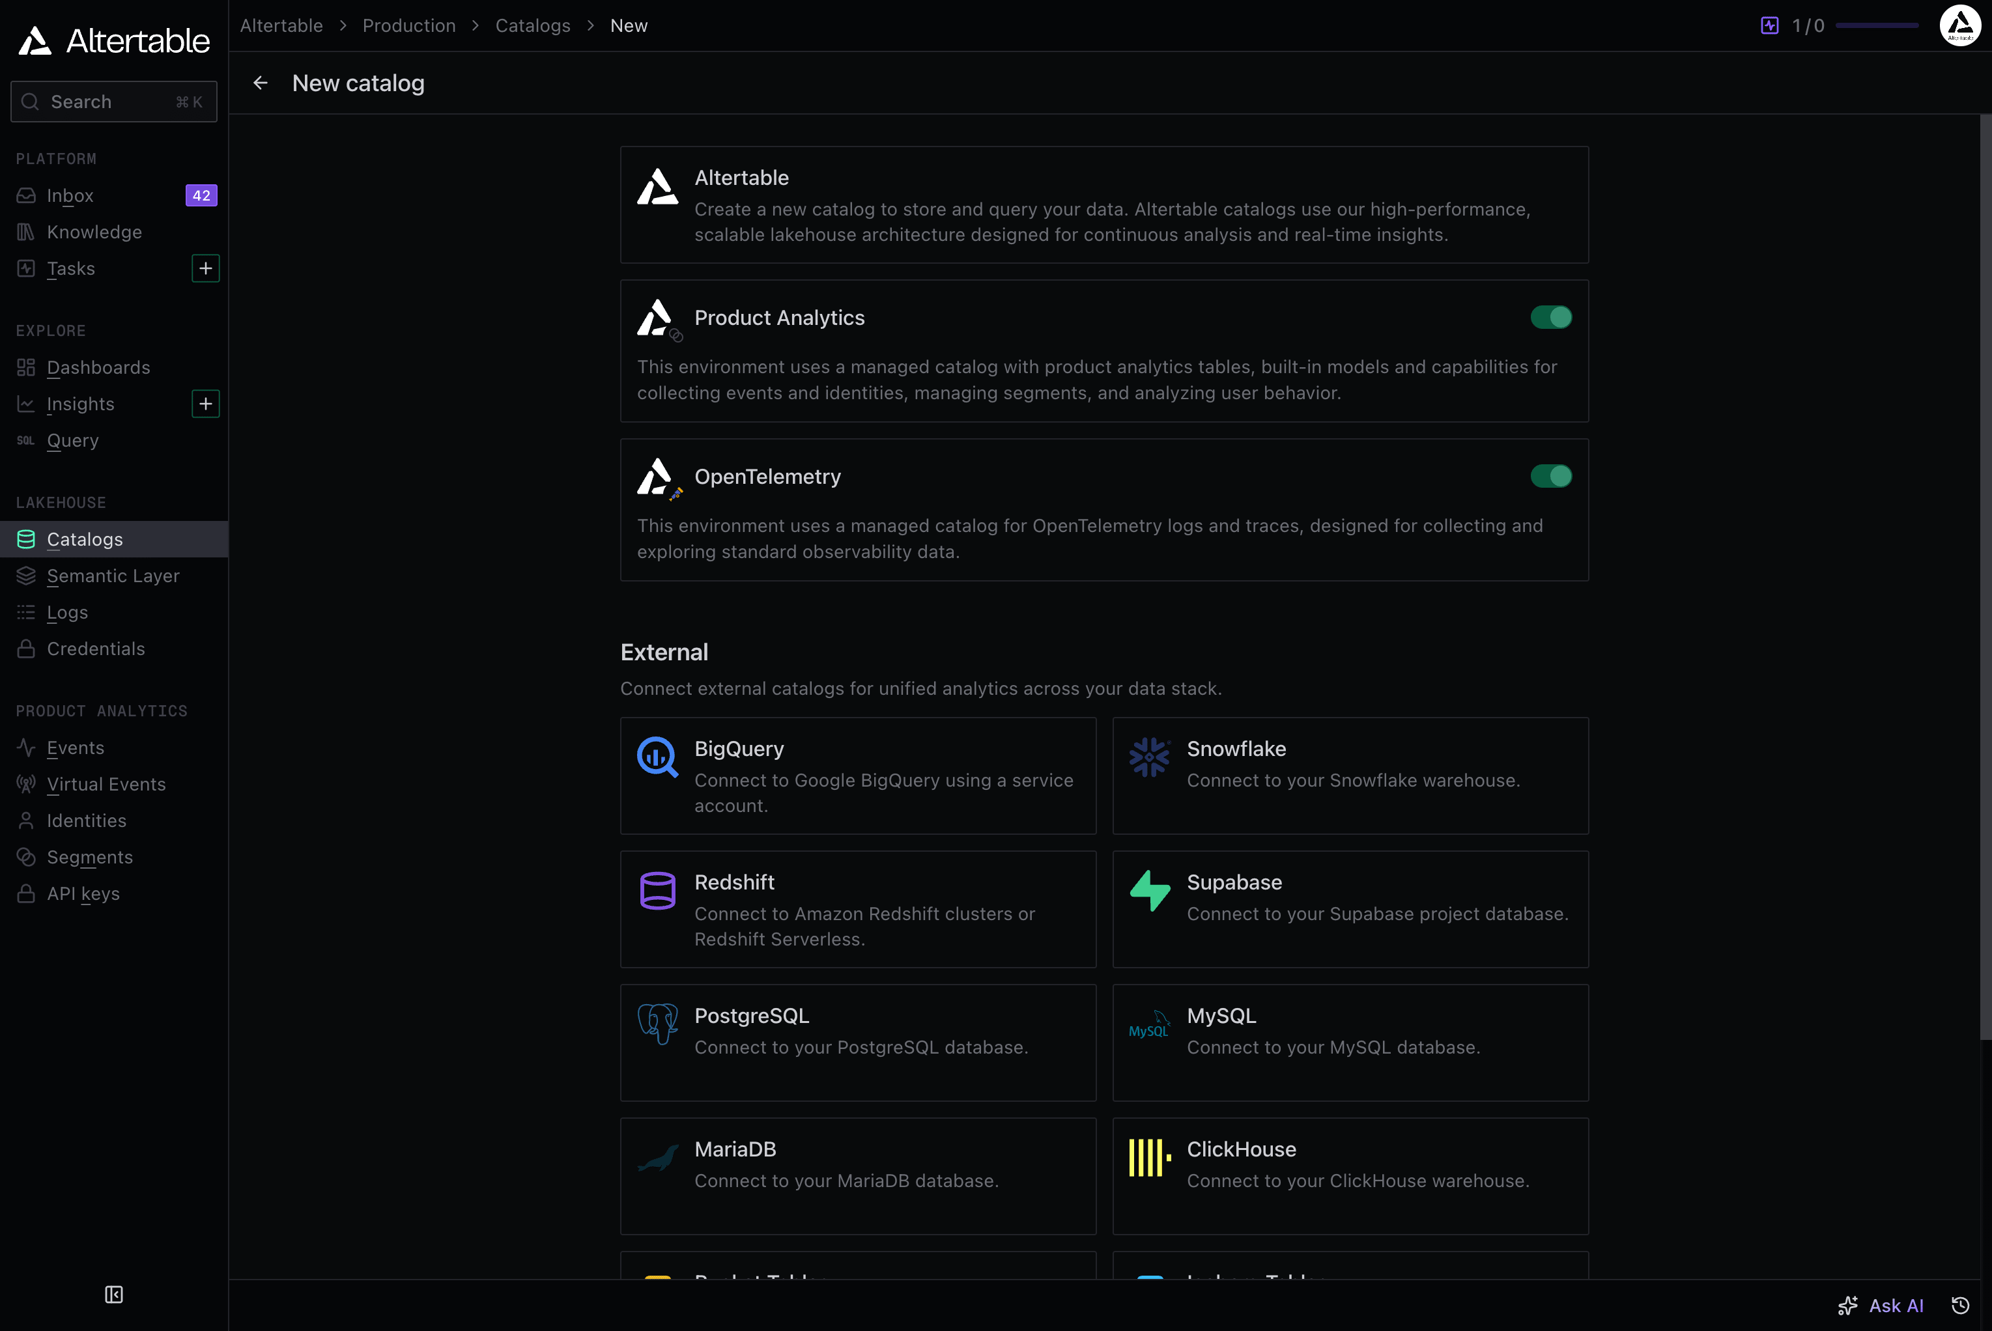Click the Snowflake logo icon
The image size is (1992, 1331).
click(1150, 757)
